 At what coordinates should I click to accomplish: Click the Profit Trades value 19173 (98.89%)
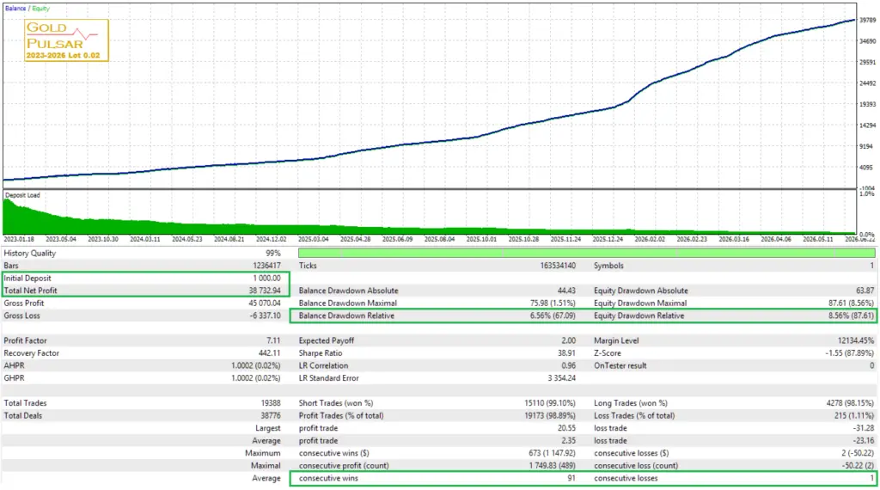[x=550, y=416]
